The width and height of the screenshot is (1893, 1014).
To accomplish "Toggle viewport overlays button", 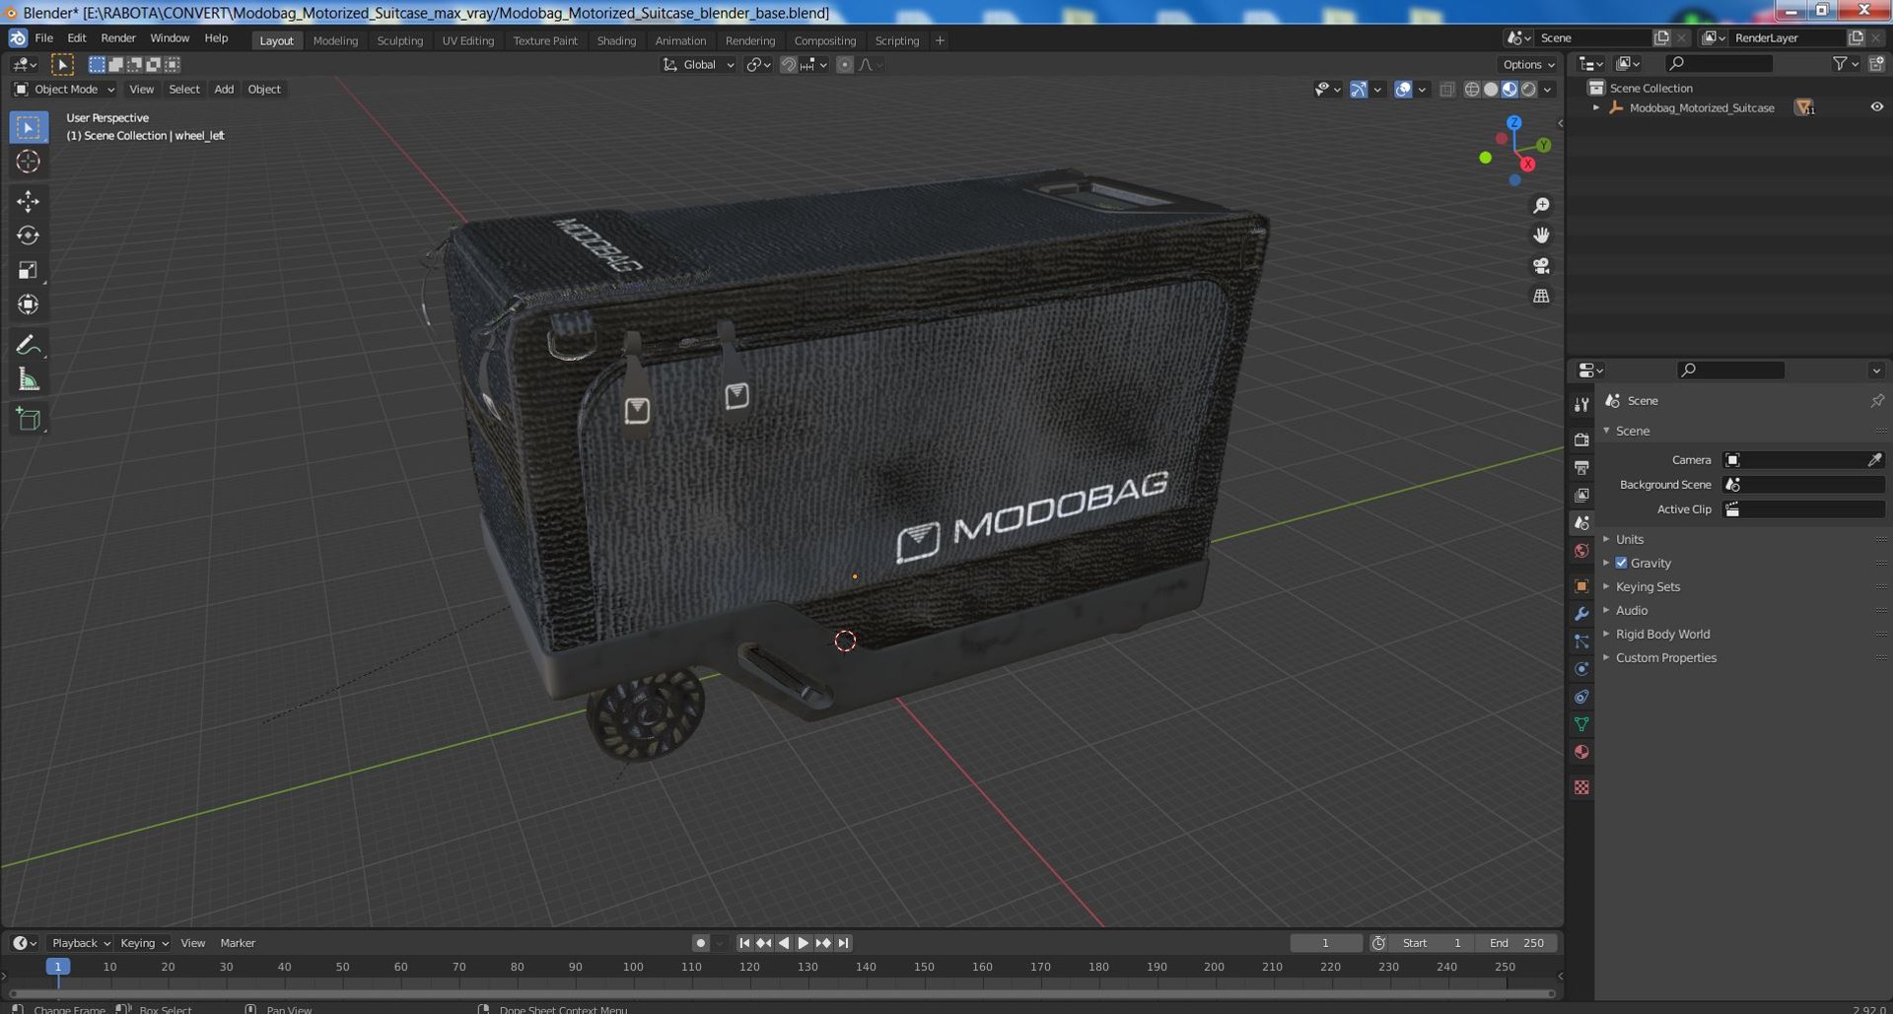I will point(1403,90).
